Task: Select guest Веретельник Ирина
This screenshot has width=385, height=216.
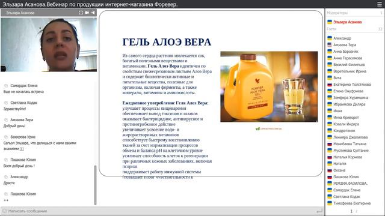Action: pos(350,71)
